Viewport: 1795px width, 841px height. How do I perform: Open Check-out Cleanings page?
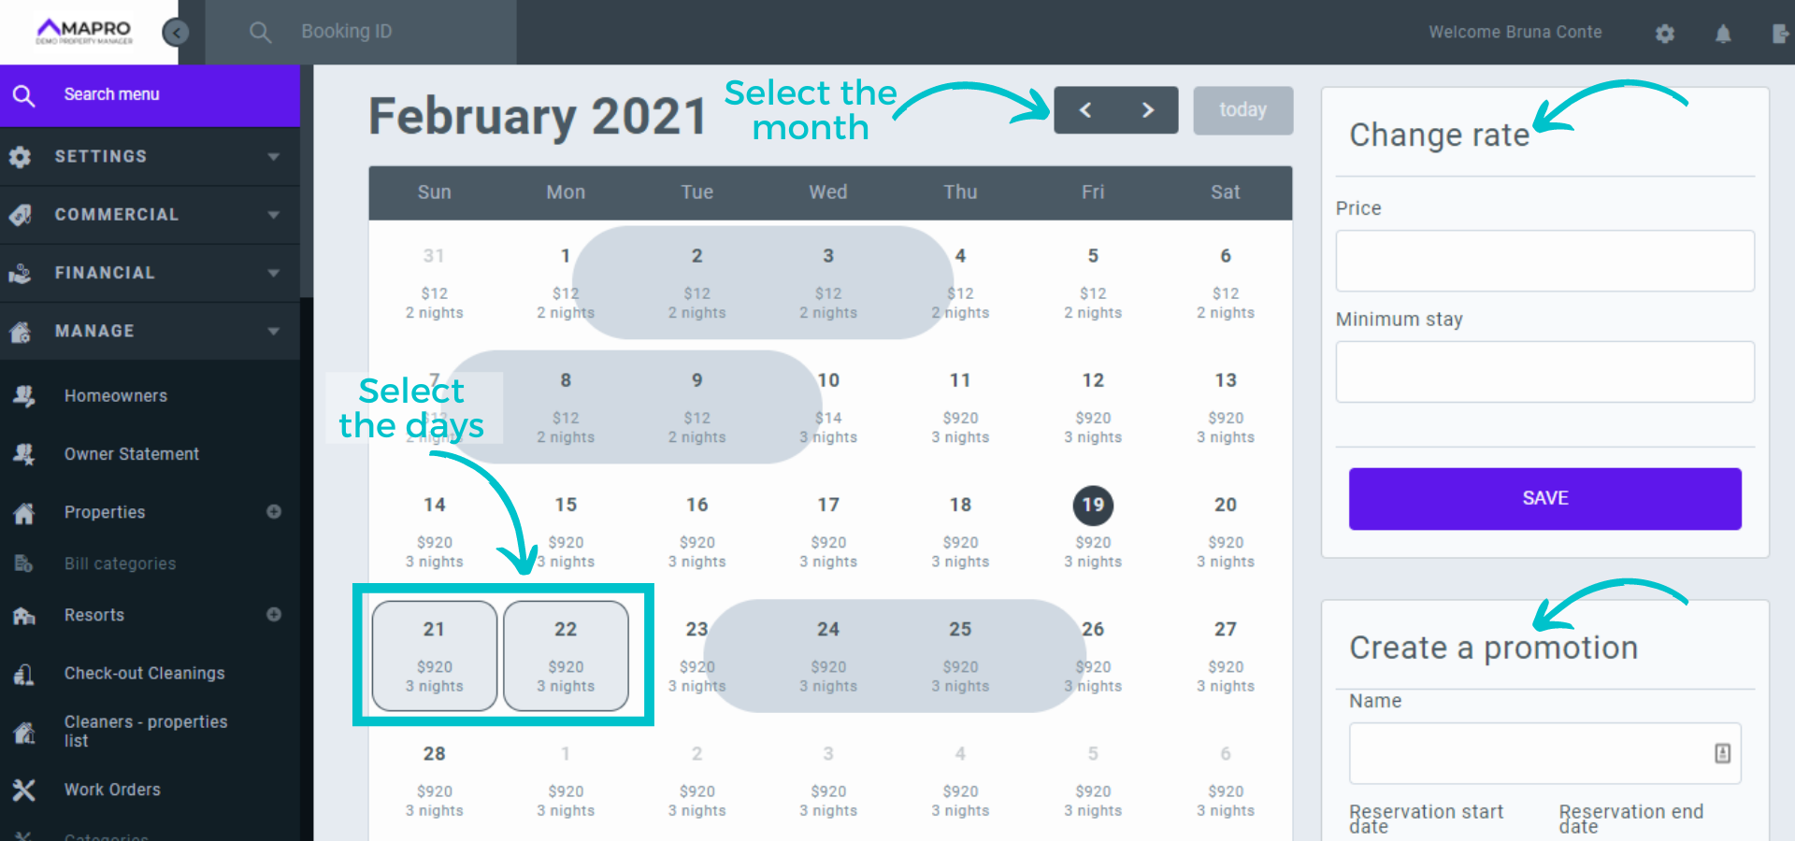[144, 673]
